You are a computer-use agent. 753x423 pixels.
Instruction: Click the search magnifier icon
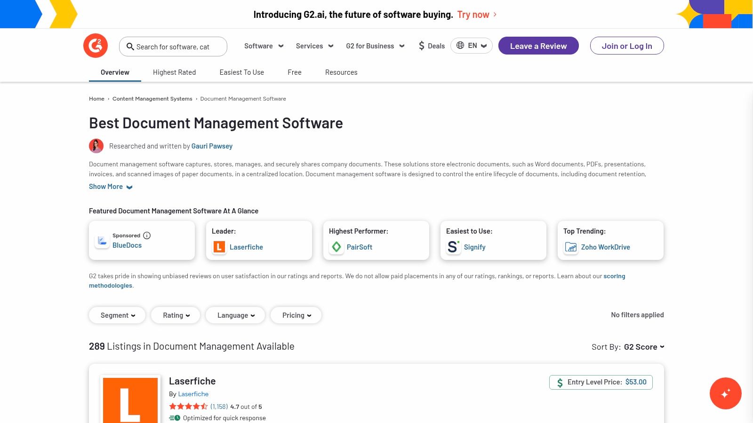point(130,47)
